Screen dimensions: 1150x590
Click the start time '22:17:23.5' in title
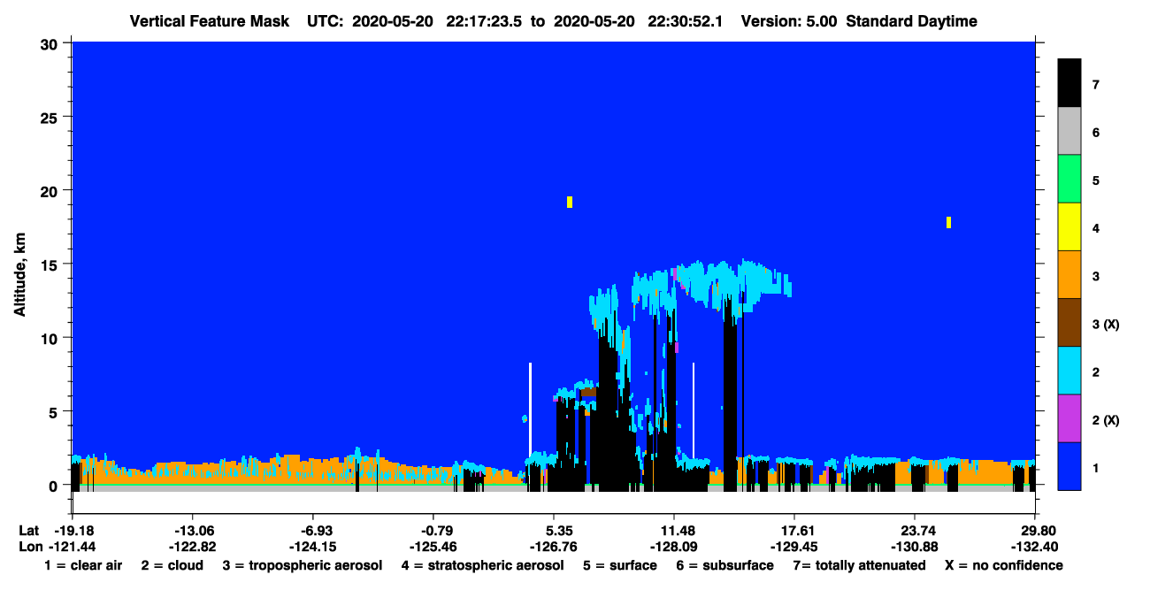[x=483, y=21]
